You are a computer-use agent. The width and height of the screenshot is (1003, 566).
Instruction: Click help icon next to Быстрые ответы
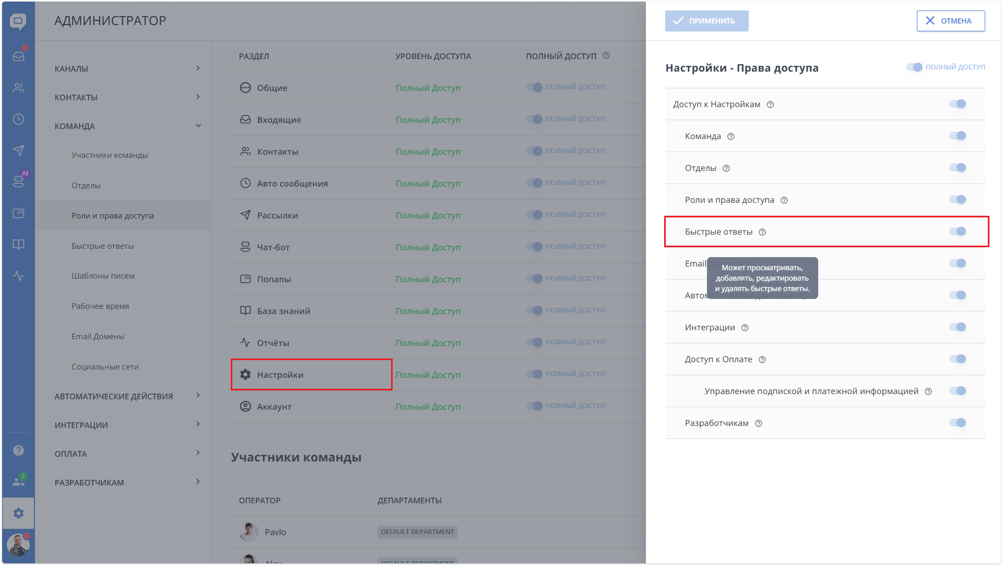(x=762, y=232)
